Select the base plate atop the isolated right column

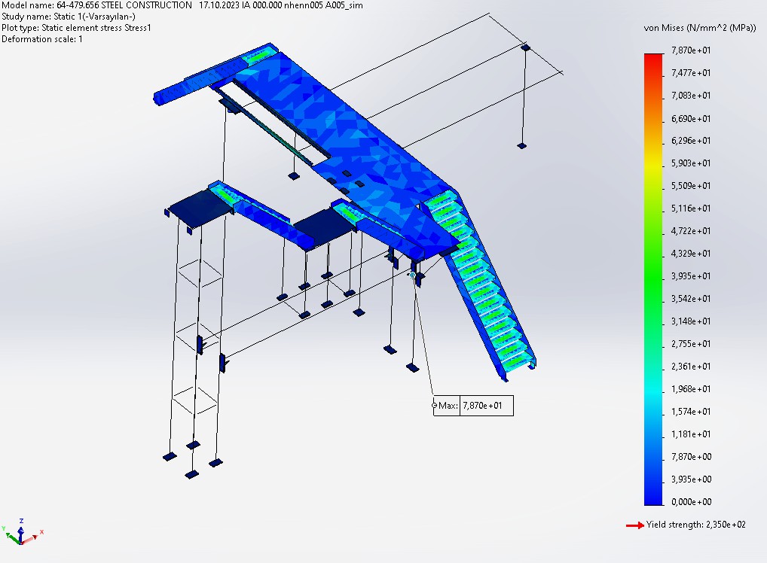click(525, 48)
